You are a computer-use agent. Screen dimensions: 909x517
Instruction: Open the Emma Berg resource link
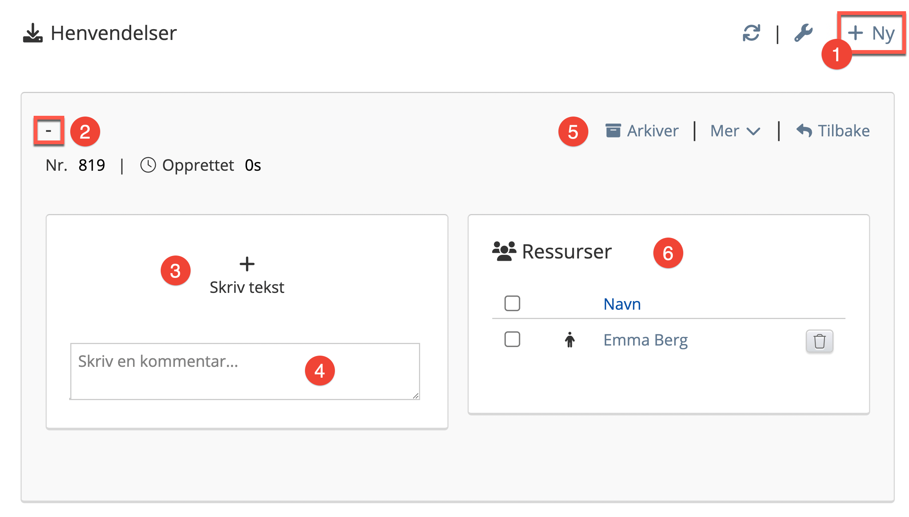tap(645, 340)
